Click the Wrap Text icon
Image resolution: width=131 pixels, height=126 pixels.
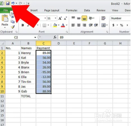click(103, 18)
